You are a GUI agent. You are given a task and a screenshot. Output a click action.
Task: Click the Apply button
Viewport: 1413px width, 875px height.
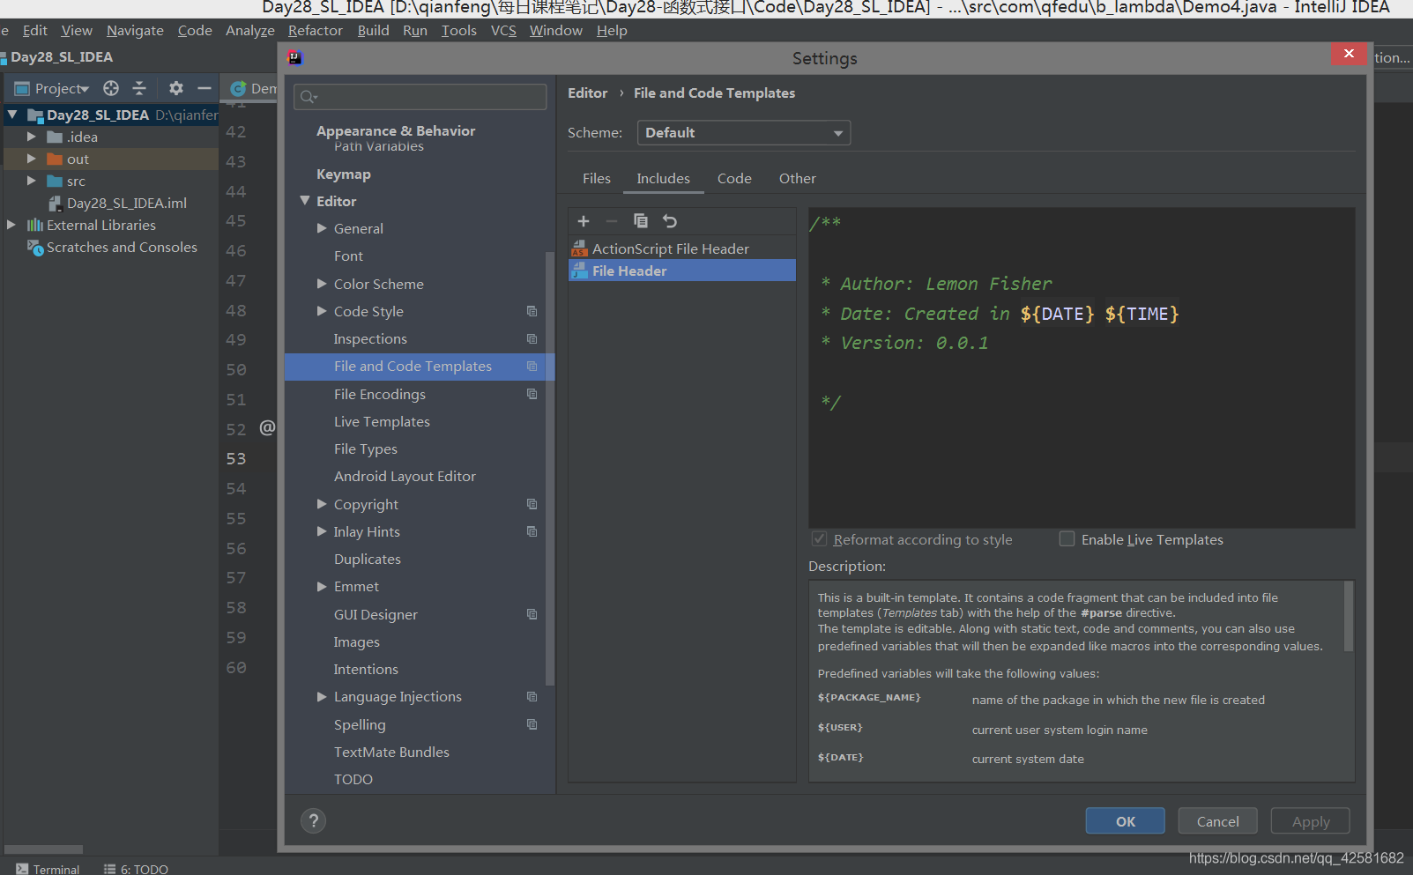click(x=1311, y=820)
